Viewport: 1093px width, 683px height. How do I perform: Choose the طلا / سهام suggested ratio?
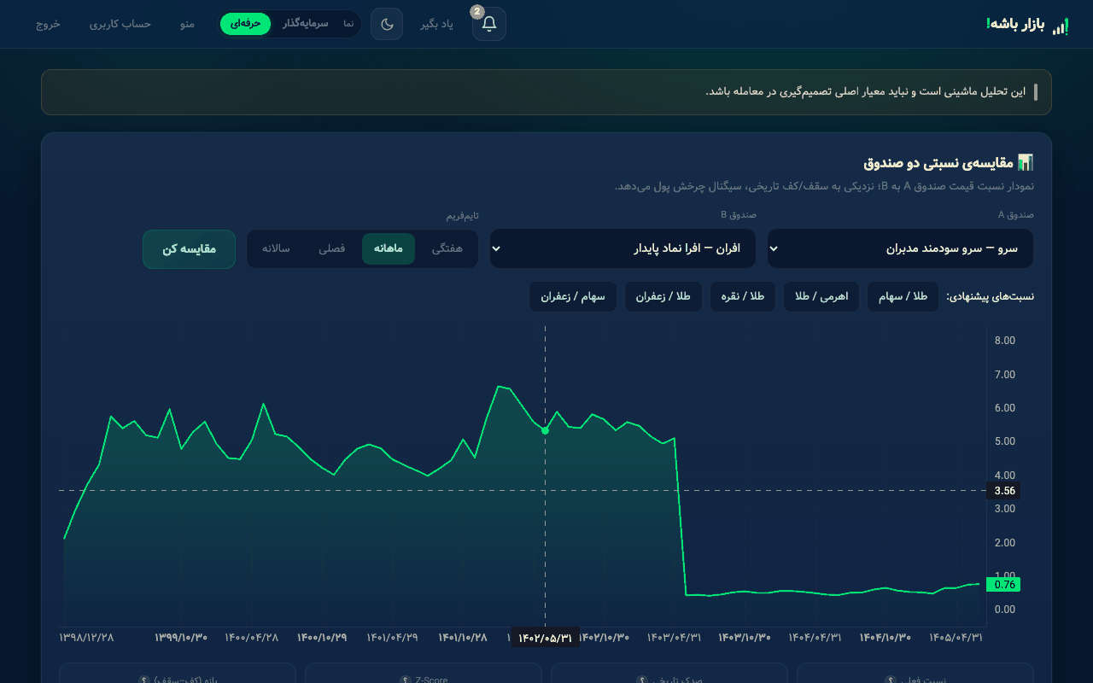tap(903, 296)
